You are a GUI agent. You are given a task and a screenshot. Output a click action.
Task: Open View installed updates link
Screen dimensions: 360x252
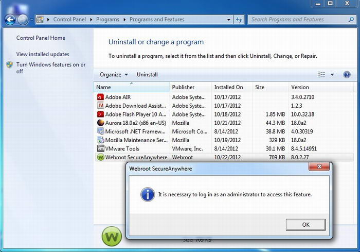click(x=43, y=54)
